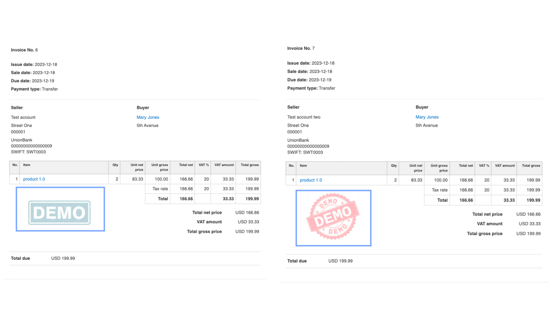Click the 'USD 166.66' total net price in invoice No. 7

click(x=528, y=214)
